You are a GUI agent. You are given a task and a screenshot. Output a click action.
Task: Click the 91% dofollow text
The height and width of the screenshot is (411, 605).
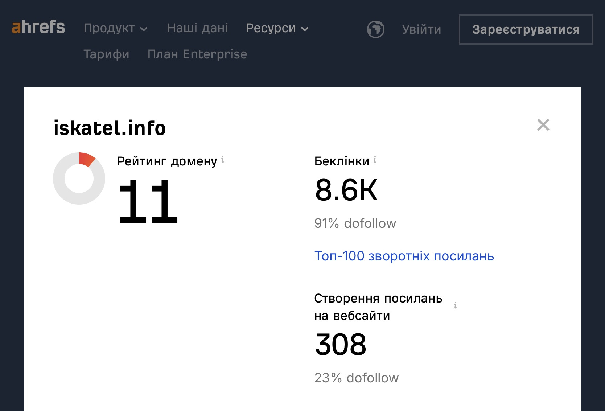coord(355,223)
